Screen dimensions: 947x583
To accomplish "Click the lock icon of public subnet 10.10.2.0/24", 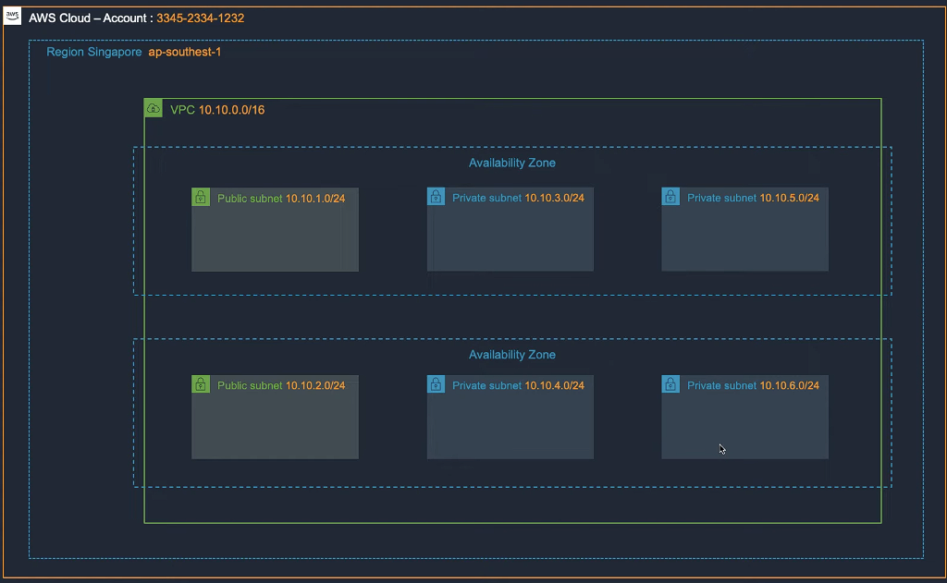I will pyautogui.click(x=201, y=384).
